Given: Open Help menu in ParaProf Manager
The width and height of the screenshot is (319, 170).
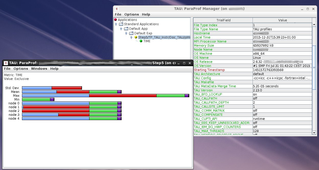Looking at the screenshot, I should point(146,15).
